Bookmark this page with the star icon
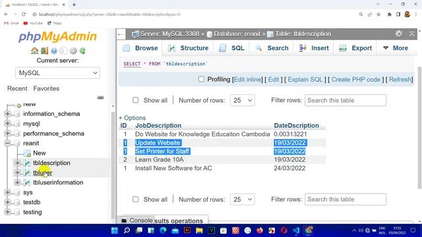Viewport: 422px width, 237px height. [378, 14]
